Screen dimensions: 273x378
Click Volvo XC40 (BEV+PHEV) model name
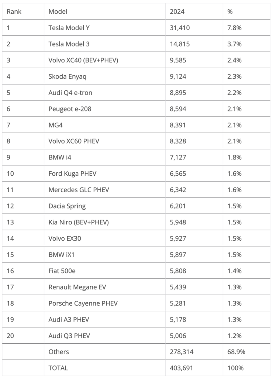pyautogui.click(x=83, y=60)
